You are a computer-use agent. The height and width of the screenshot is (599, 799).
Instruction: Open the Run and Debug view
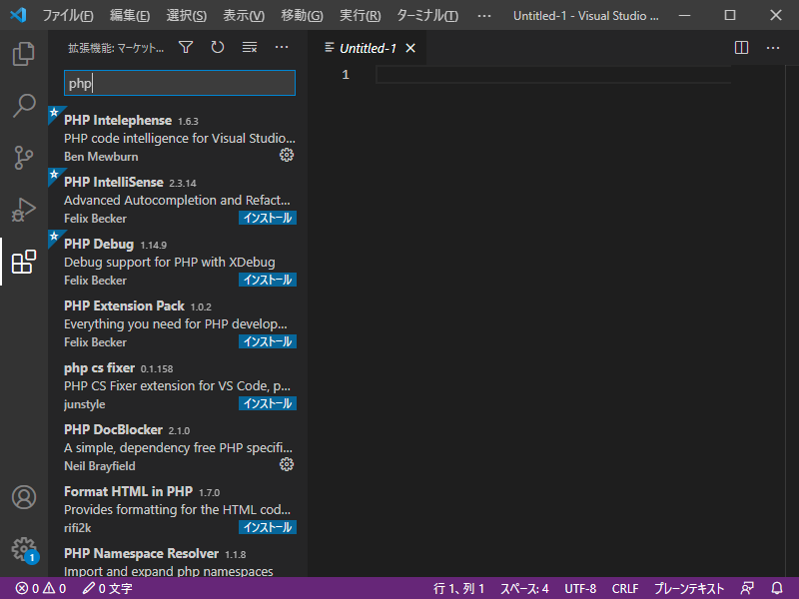click(x=23, y=210)
